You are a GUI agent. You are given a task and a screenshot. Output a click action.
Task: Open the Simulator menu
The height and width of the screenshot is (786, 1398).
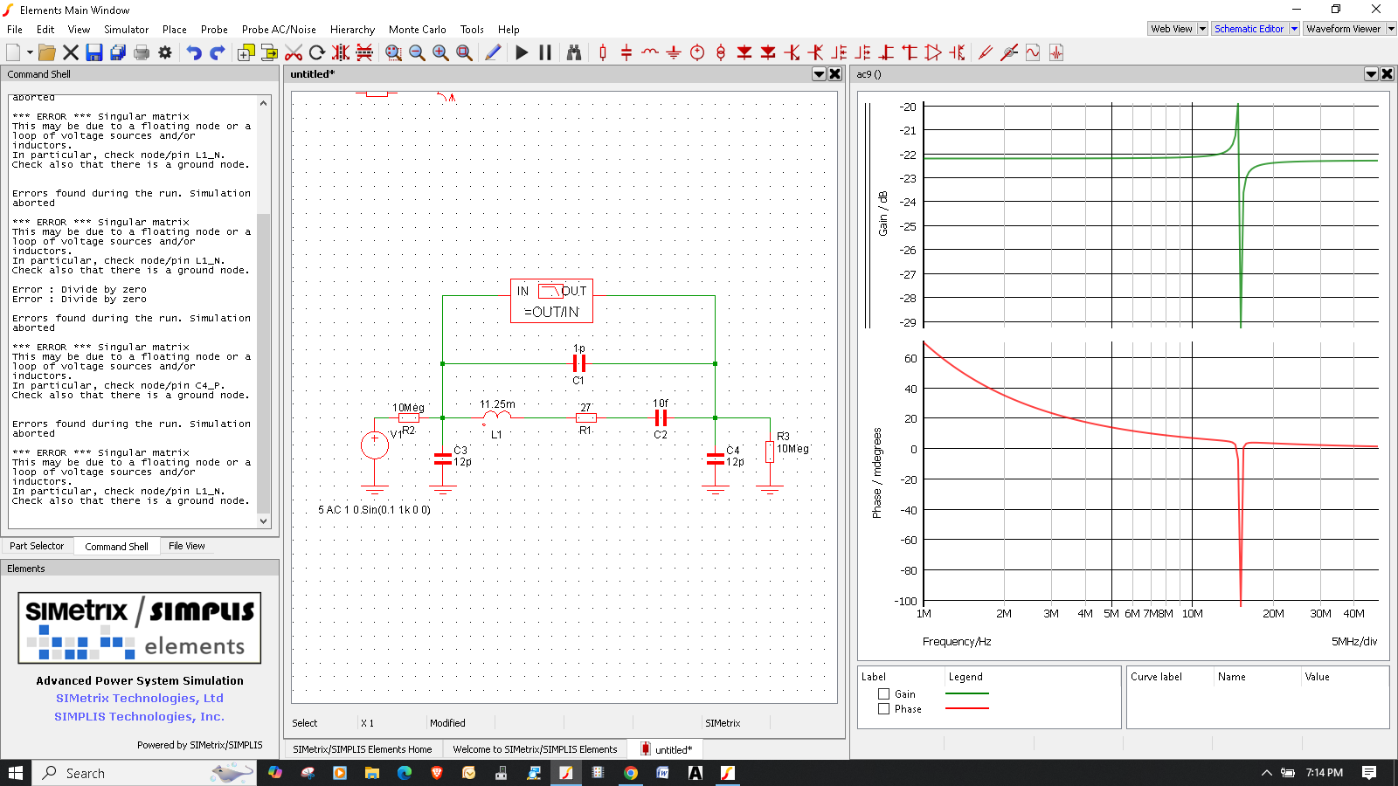tap(126, 30)
